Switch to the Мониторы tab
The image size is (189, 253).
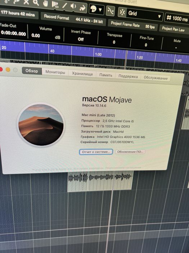[x=55, y=72]
